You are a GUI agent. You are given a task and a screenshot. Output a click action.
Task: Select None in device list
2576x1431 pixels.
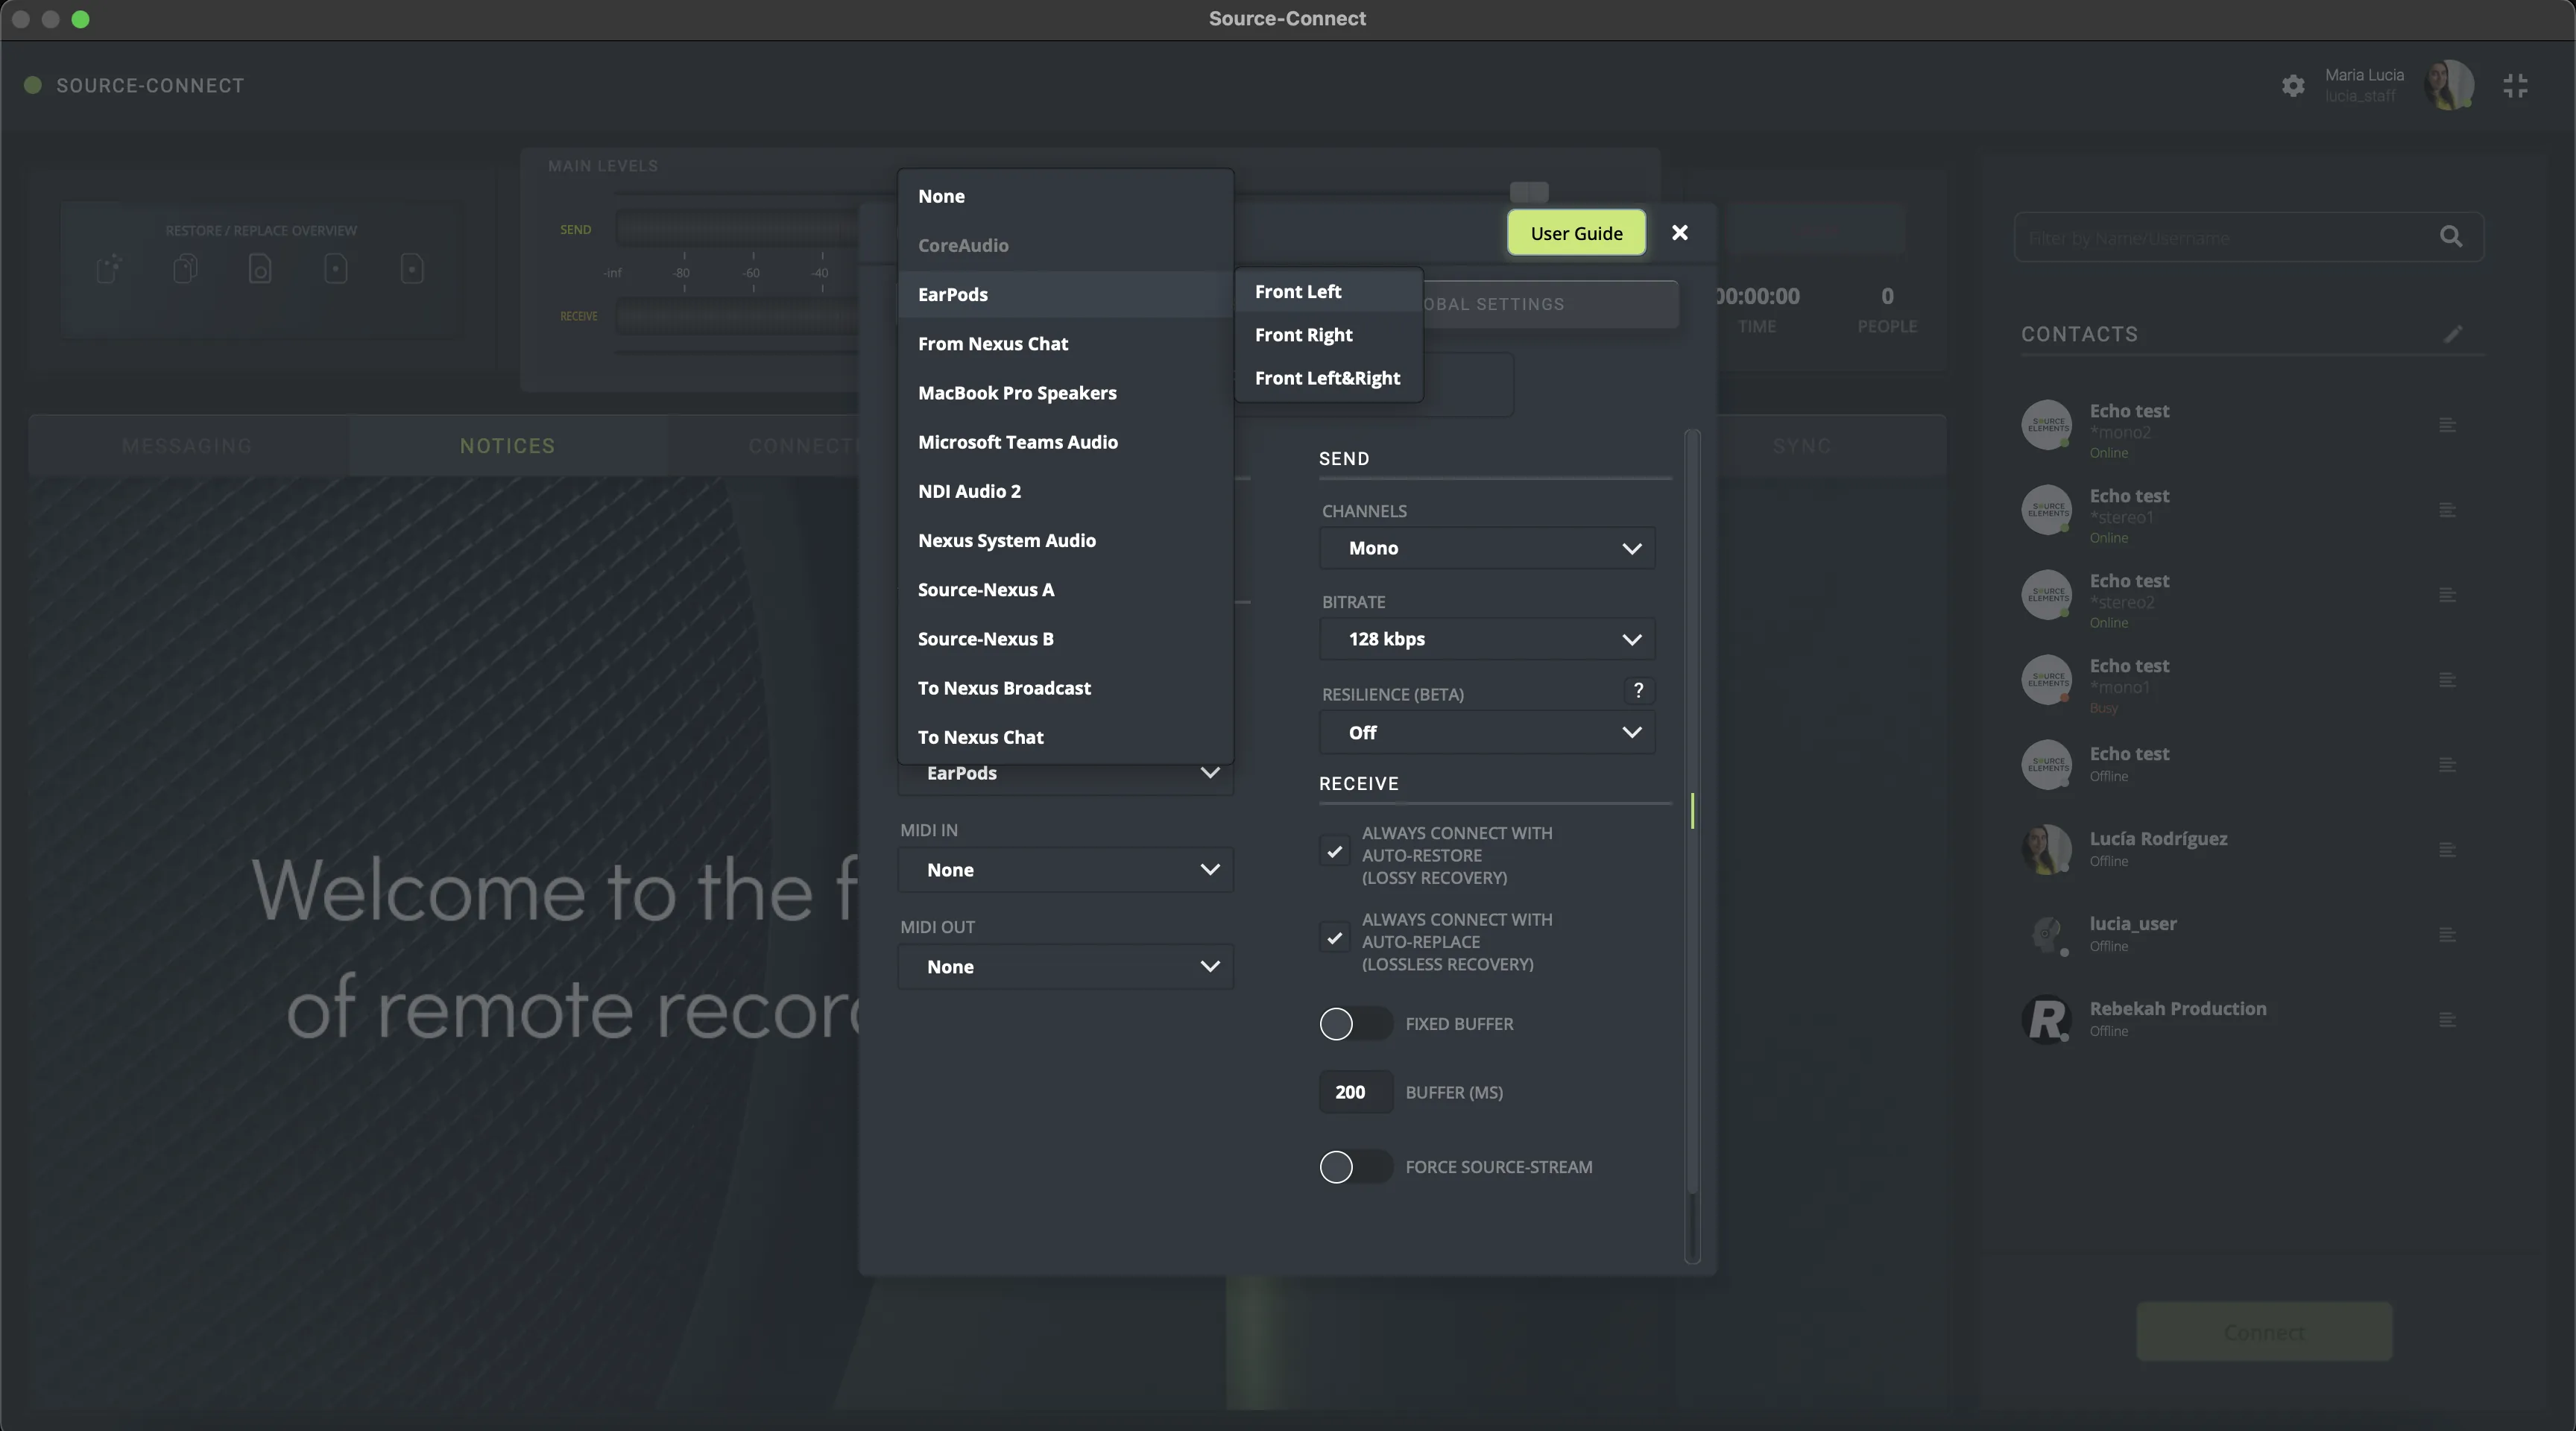coord(1066,196)
